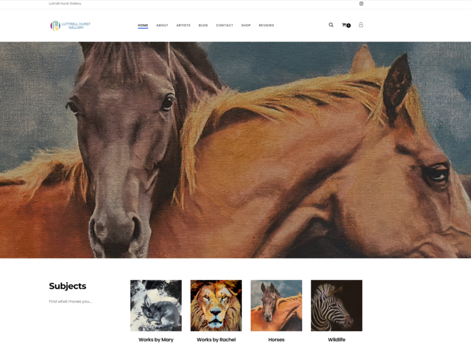Open the Wildlife text link

pyautogui.click(x=336, y=339)
